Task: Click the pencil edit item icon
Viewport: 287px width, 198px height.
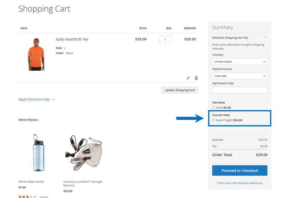Action: click(188, 78)
